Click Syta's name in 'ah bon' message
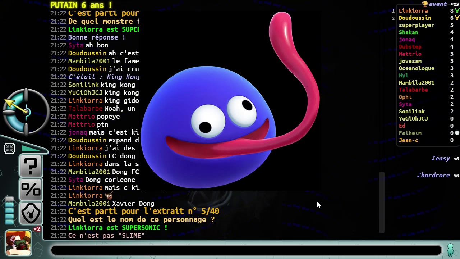The height and width of the screenshot is (259, 460). [76, 45]
